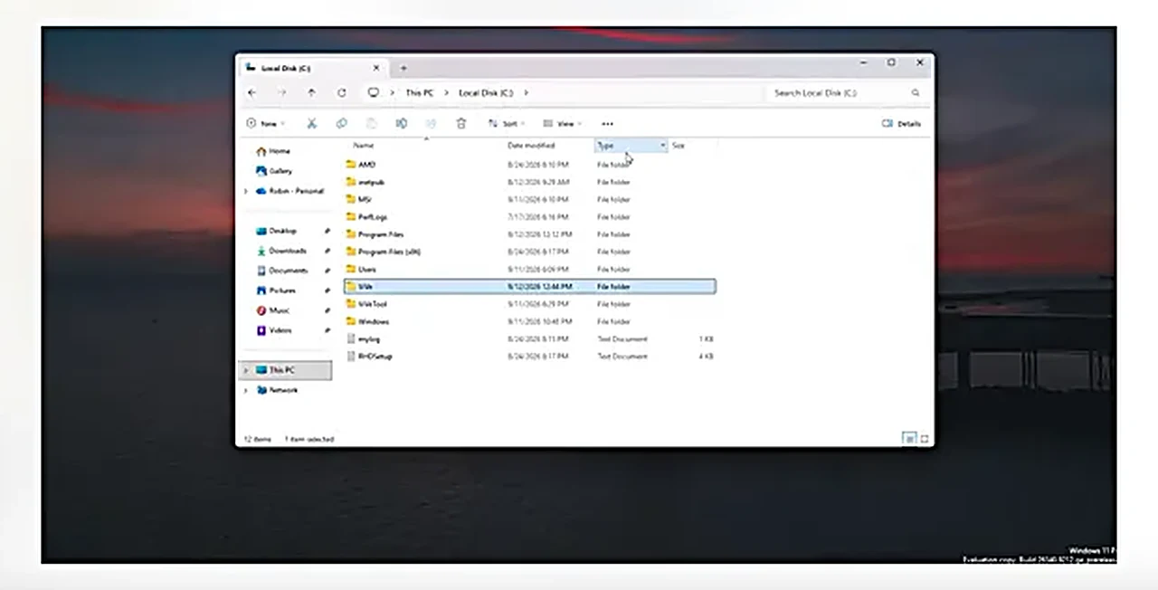Click '1 KB' size cell

click(706, 339)
